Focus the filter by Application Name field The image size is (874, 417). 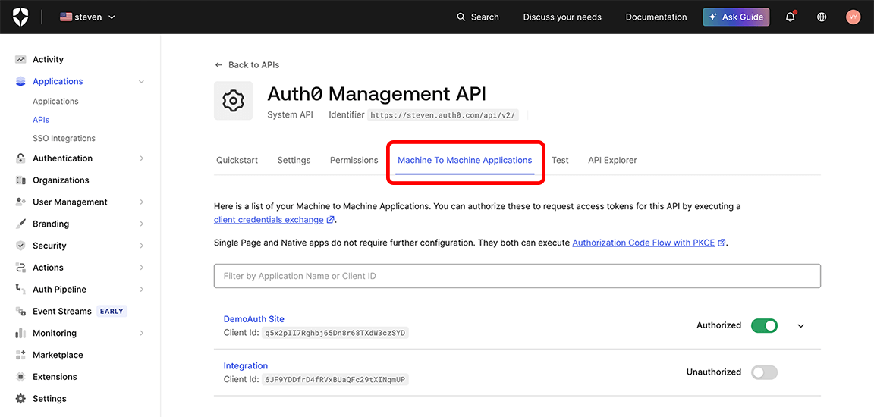[x=517, y=276]
